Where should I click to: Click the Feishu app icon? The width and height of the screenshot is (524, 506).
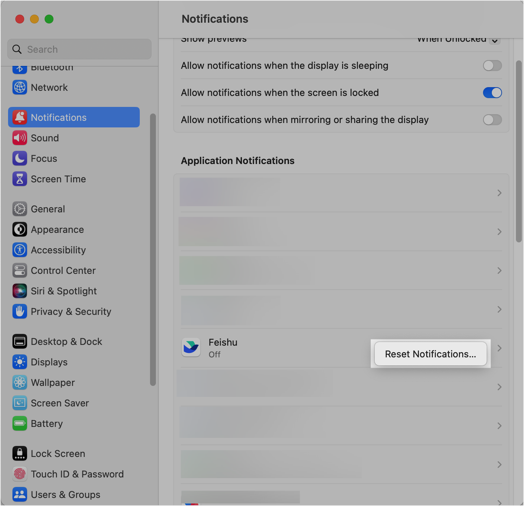[x=191, y=347]
